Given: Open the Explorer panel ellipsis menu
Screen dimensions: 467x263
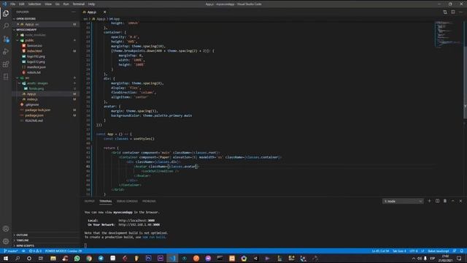Looking at the screenshot, I should 74,12.
